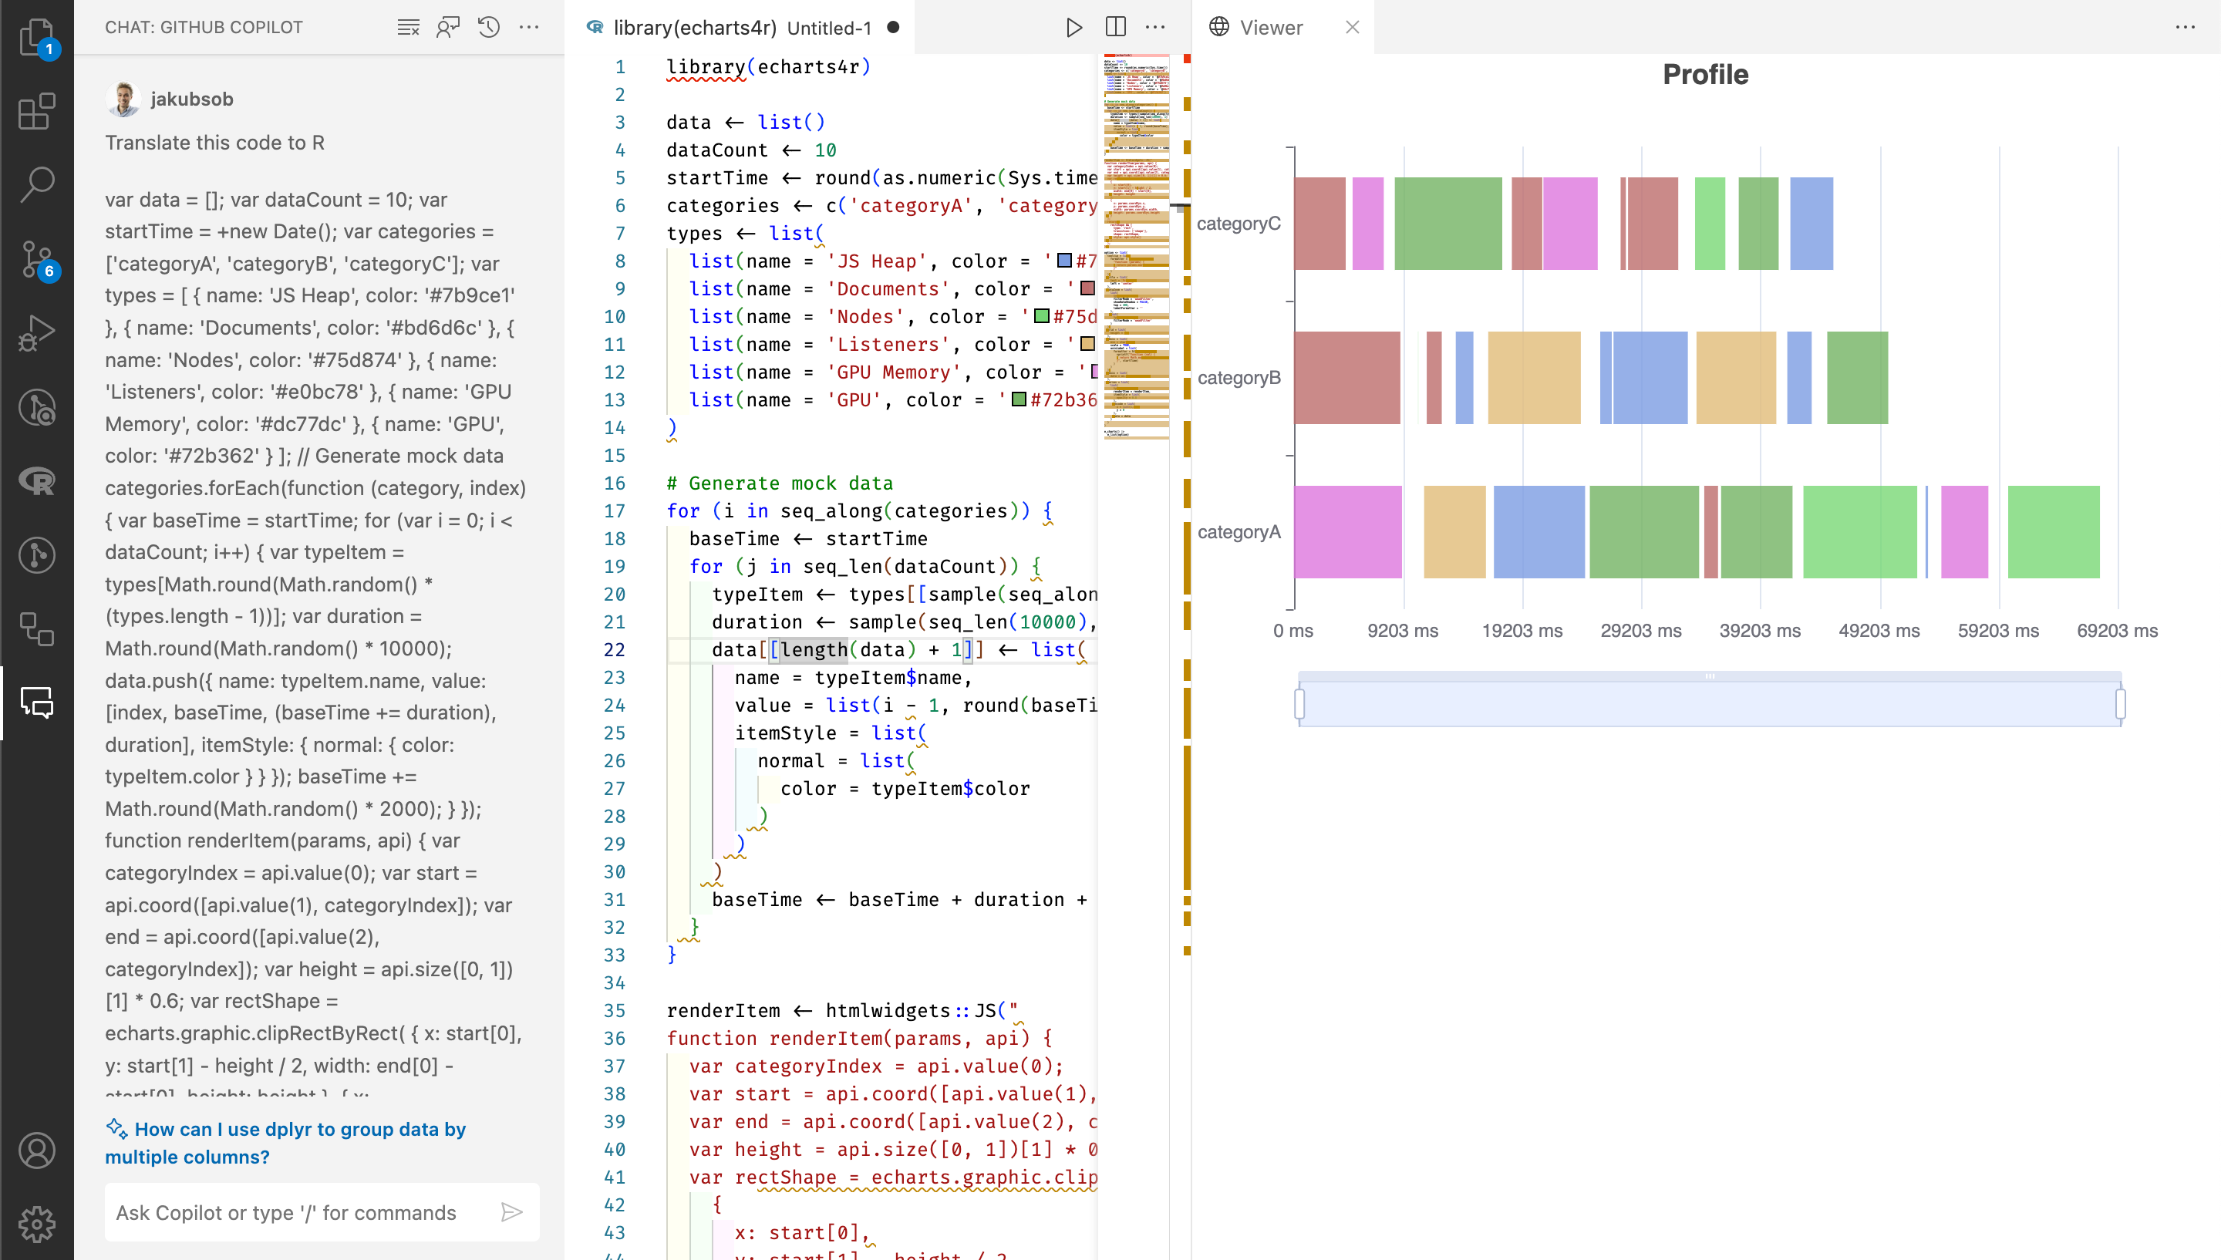Clear the Copilot chat session
The image size is (2221, 1260).
tap(409, 27)
